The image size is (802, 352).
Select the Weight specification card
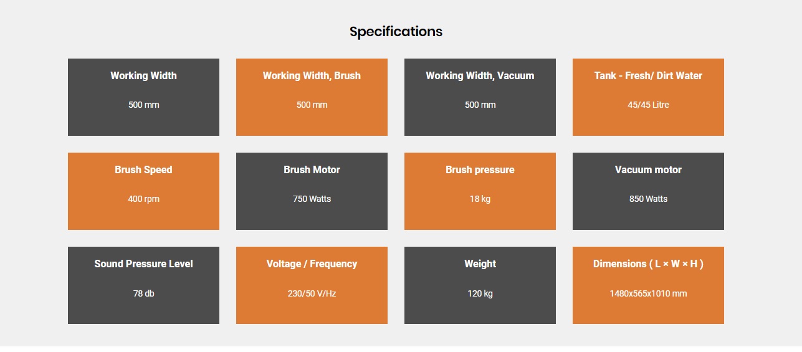480,285
